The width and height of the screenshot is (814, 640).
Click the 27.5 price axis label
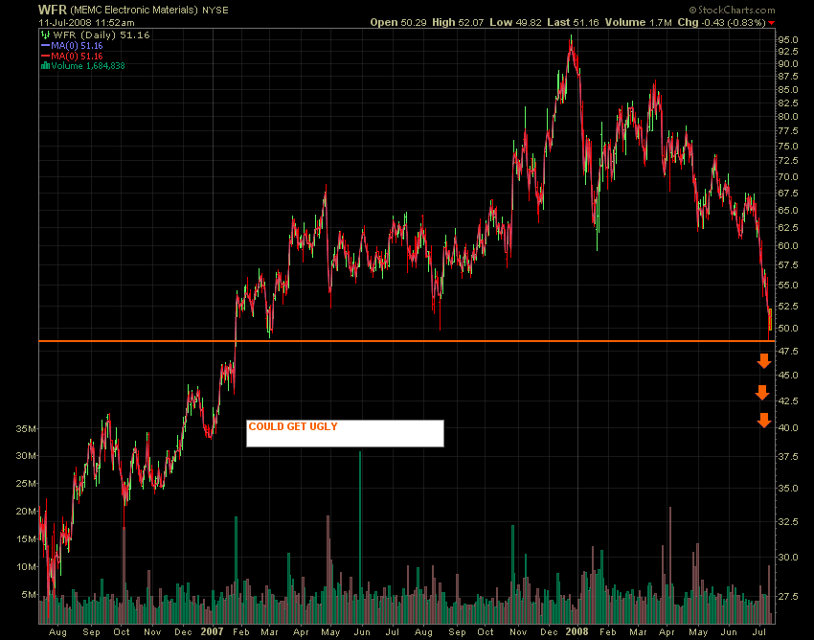(787, 596)
